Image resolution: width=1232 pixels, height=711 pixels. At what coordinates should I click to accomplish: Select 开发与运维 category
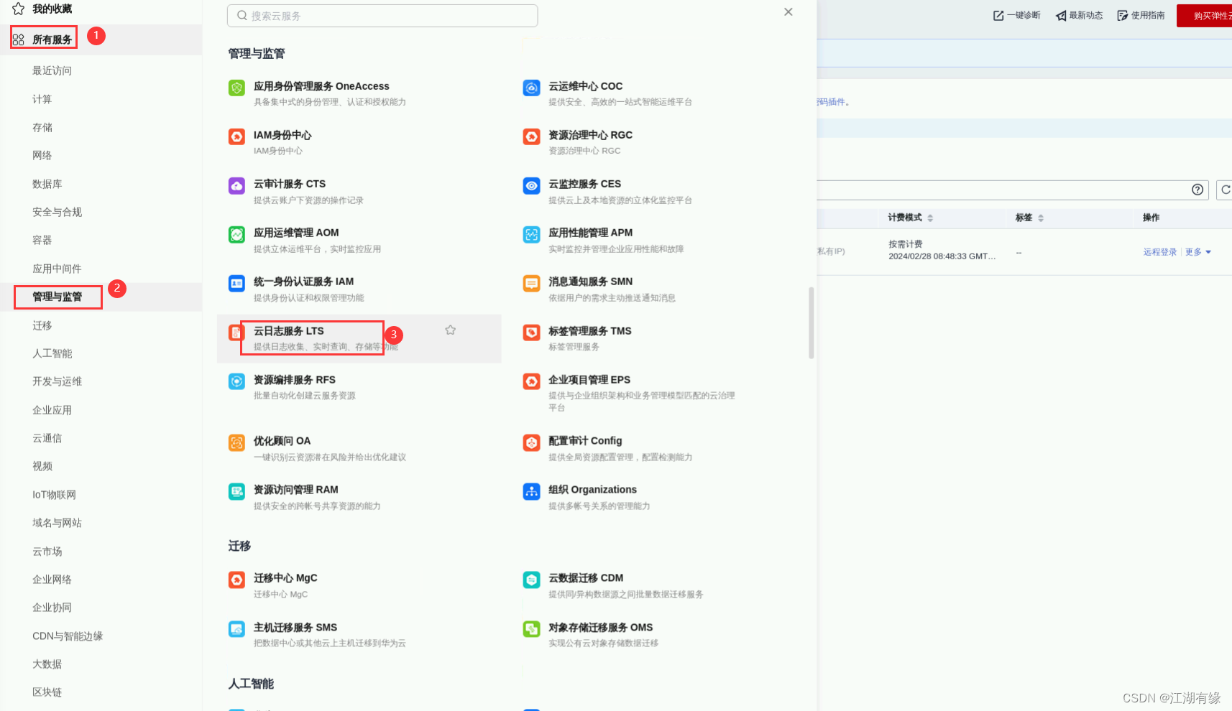pos(57,381)
